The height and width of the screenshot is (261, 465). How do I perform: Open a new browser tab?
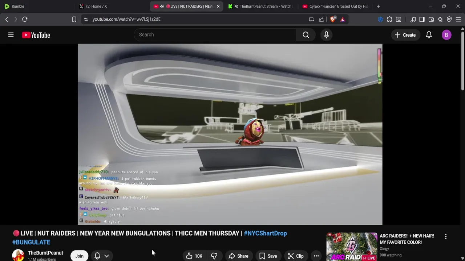point(379,6)
